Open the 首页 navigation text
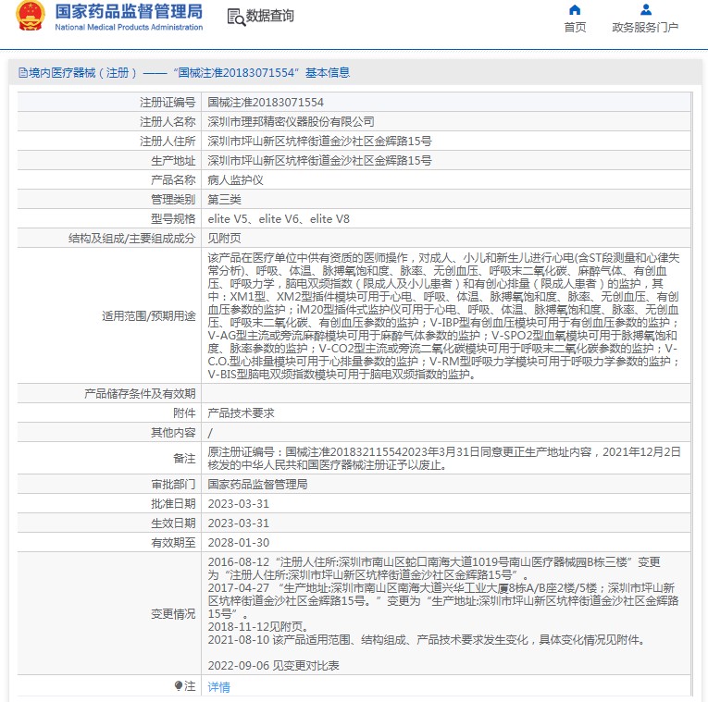The image size is (708, 702). (x=575, y=28)
